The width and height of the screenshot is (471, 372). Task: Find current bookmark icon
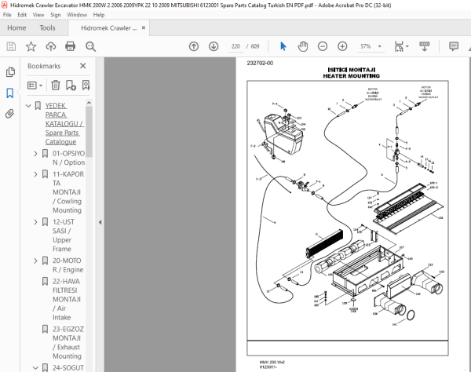pos(86,86)
